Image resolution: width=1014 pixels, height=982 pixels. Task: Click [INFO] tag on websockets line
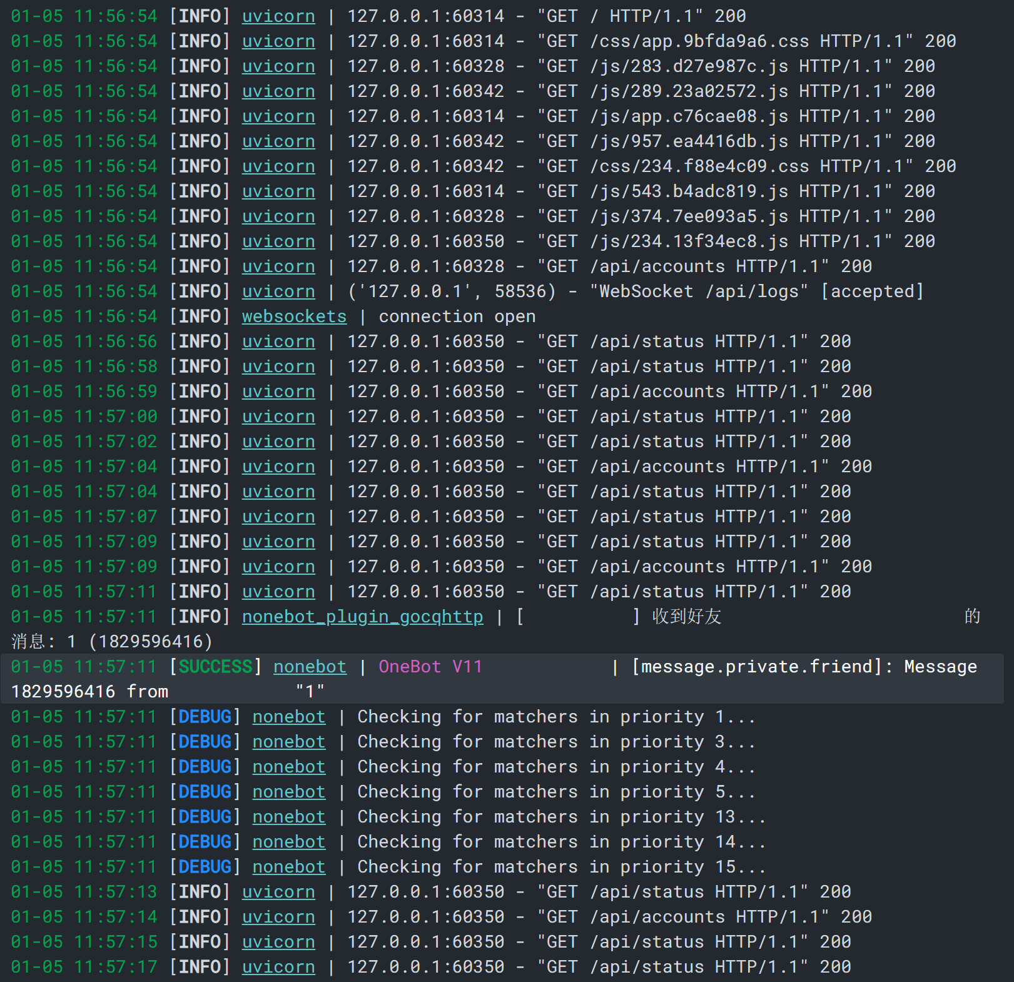click(x=200, y=316)
